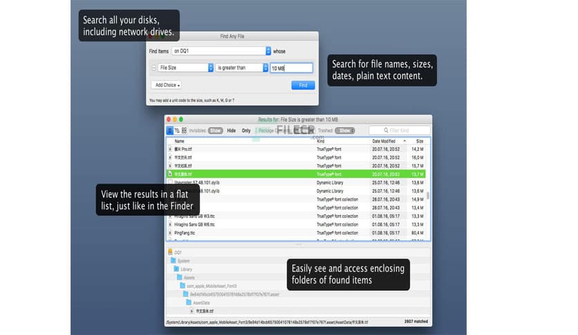Image resolution: width=578 pixels, height=335 pixels.
Task: Click the 15,7 M size cell
Action: coord(418,165)
